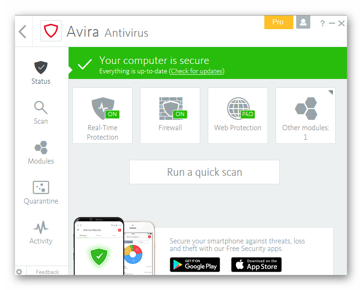Viewport: 362px width, 290px height.
Task: Open the Quarantine section
Action: click(x=41, y=193)
